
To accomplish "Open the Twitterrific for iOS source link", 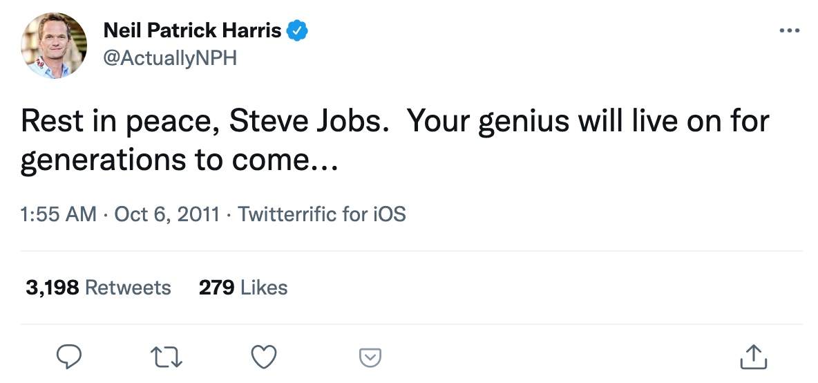I will coord(321,214).
